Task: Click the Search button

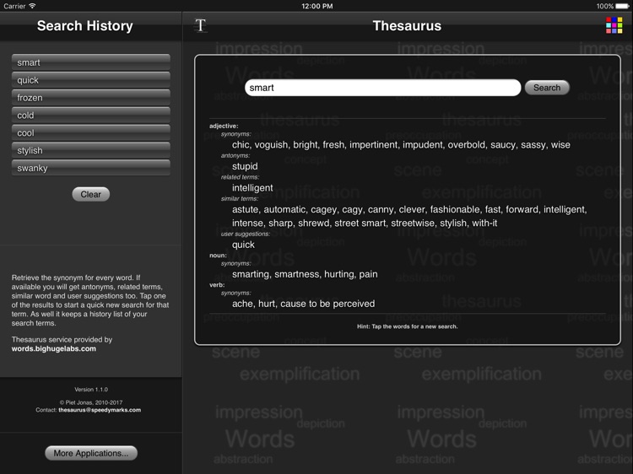Action: [547, 88]
